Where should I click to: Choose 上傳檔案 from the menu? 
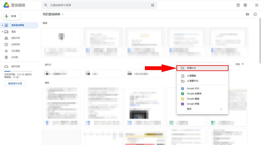tap(202, 76)
